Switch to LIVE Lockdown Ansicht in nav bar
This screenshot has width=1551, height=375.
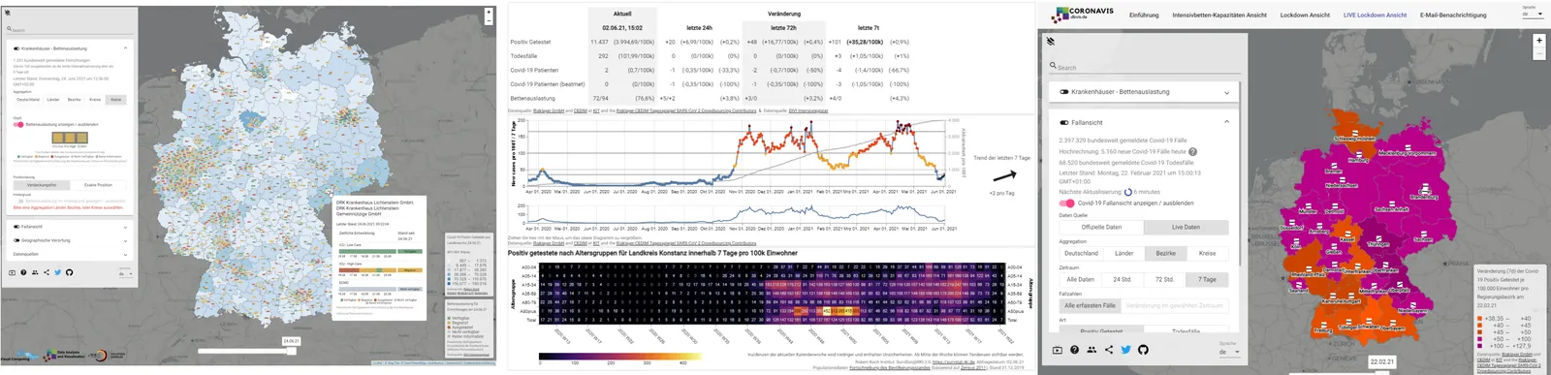tap(1375, 15)
